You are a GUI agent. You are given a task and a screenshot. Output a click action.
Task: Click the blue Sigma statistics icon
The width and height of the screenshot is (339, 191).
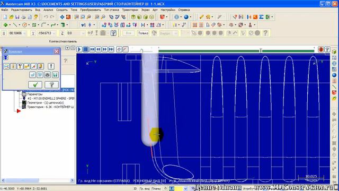261,17
